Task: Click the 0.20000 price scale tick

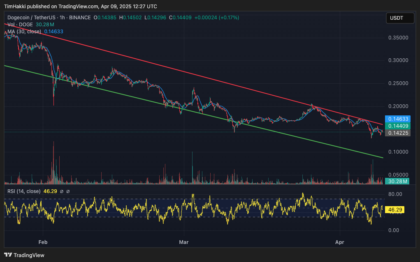Action: [398, 106]
